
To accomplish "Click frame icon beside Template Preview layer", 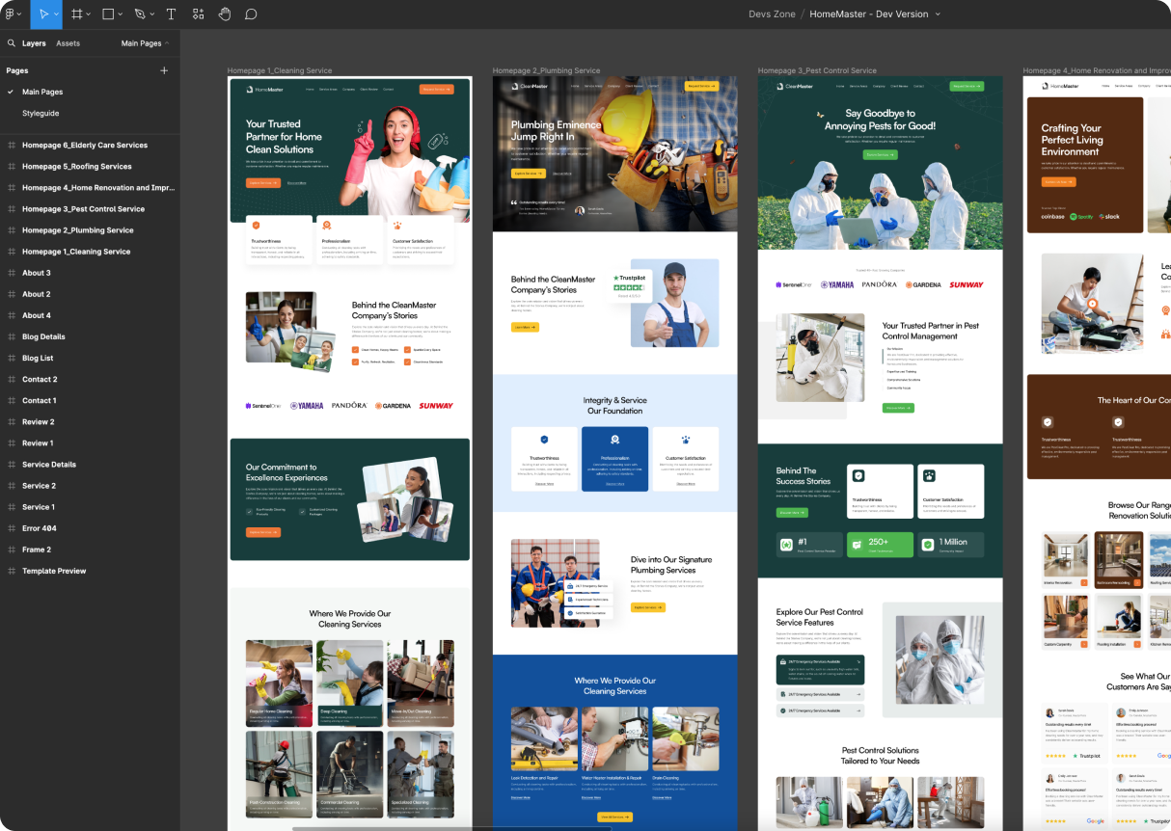I will click(x=12, y=571).
